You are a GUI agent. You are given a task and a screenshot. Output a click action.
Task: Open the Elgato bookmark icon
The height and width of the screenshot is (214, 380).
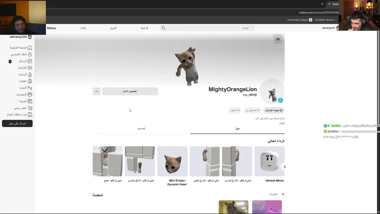tap(311, 20)
